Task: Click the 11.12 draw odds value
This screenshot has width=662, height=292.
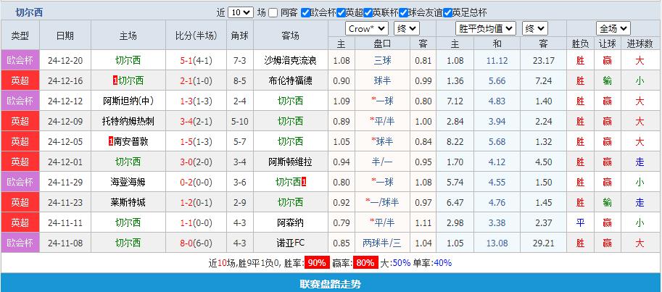Action: tap(497, 60)
